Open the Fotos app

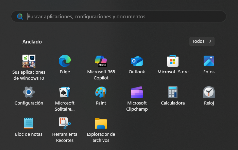[209, 61]
